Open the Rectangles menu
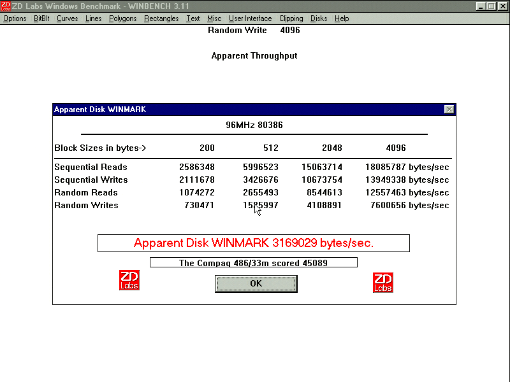The height and width of the screenshot is (382, 510). [161, 18]
